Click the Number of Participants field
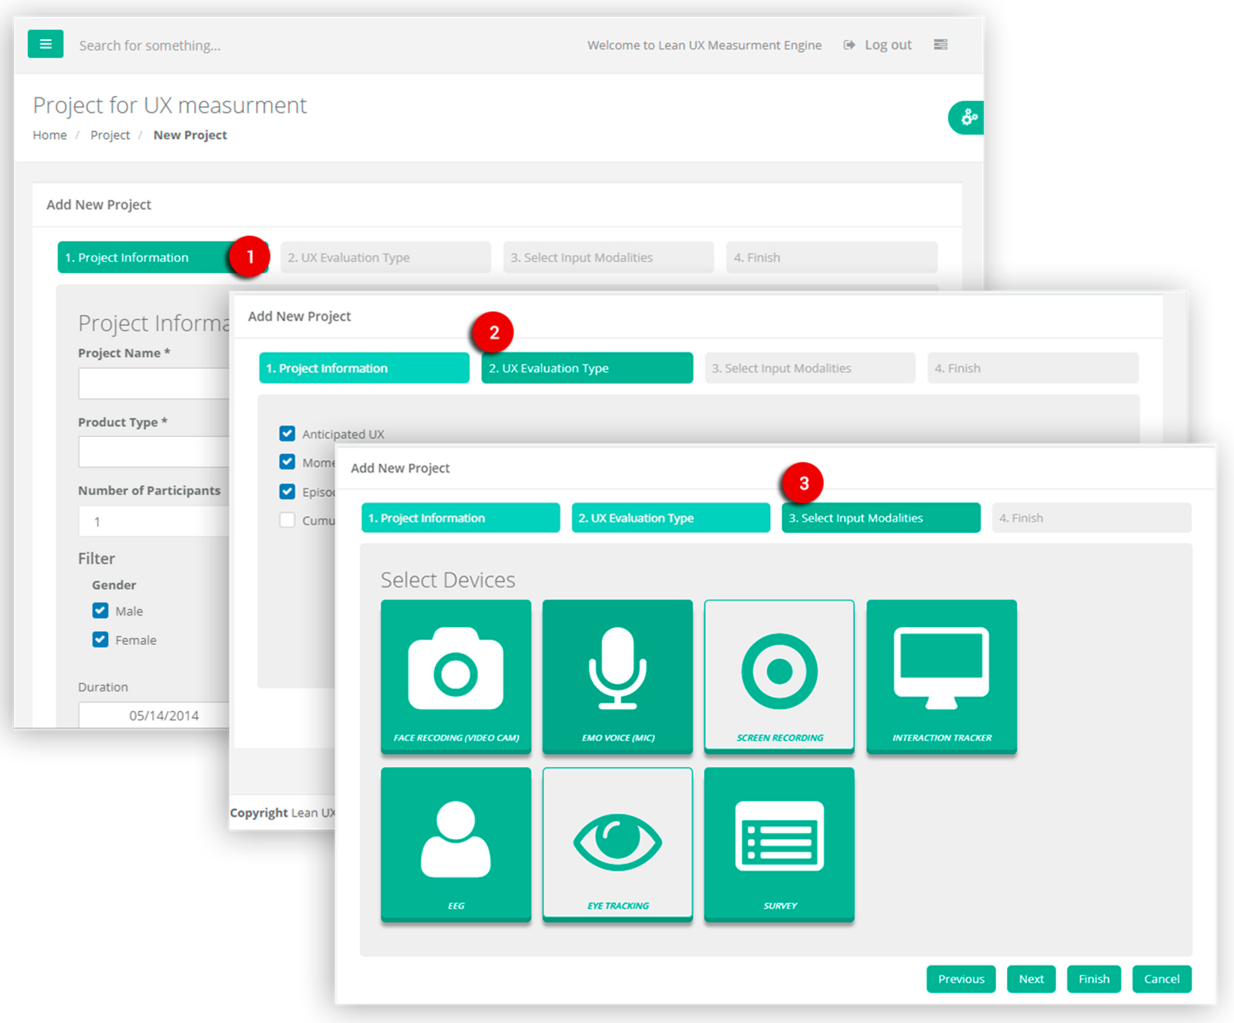The height and width of the screenshot is (1023, 1234). point(154,521)
